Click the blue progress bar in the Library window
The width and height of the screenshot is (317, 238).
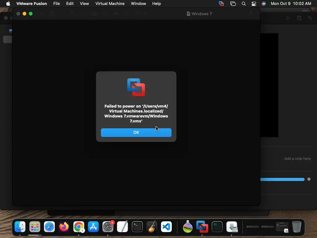[282, 179]
